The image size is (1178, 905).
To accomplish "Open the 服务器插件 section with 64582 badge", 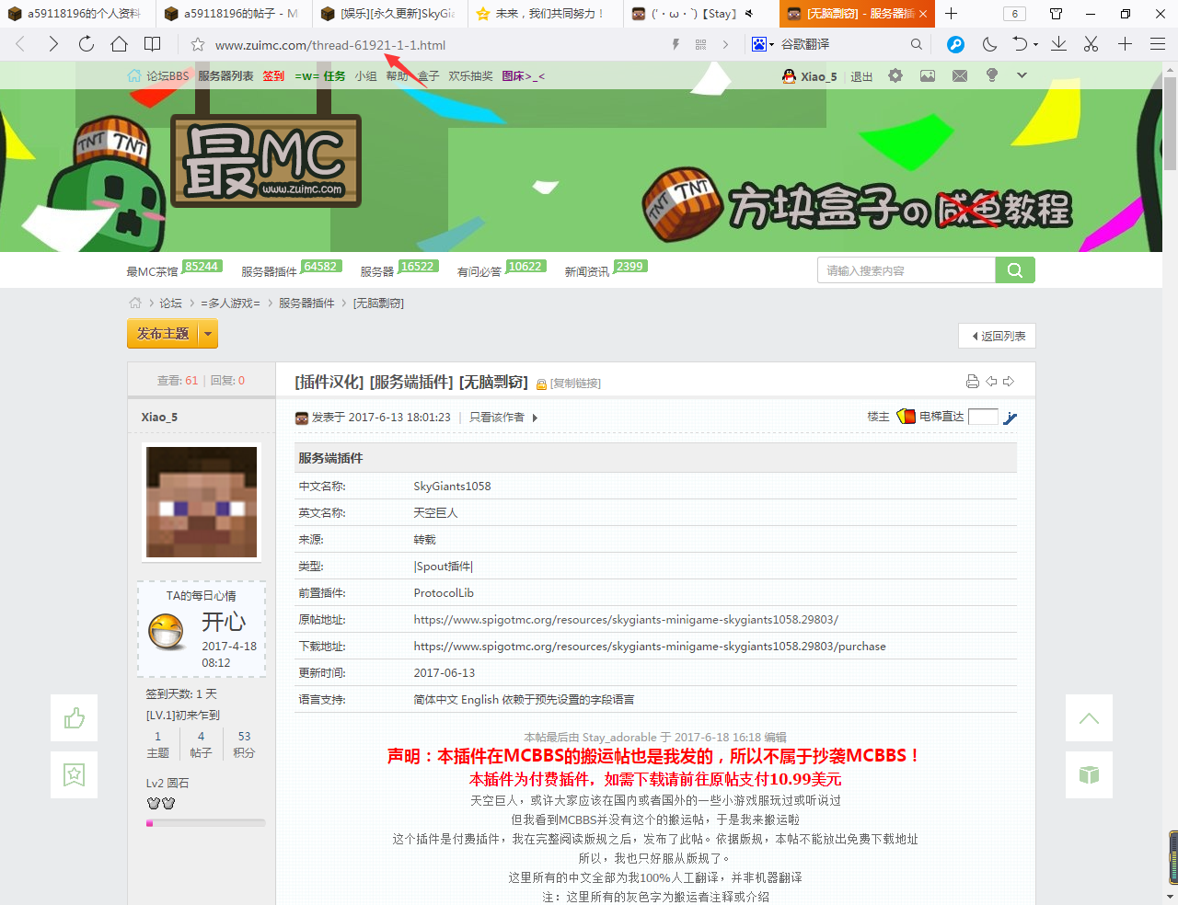I will point(269,271).
